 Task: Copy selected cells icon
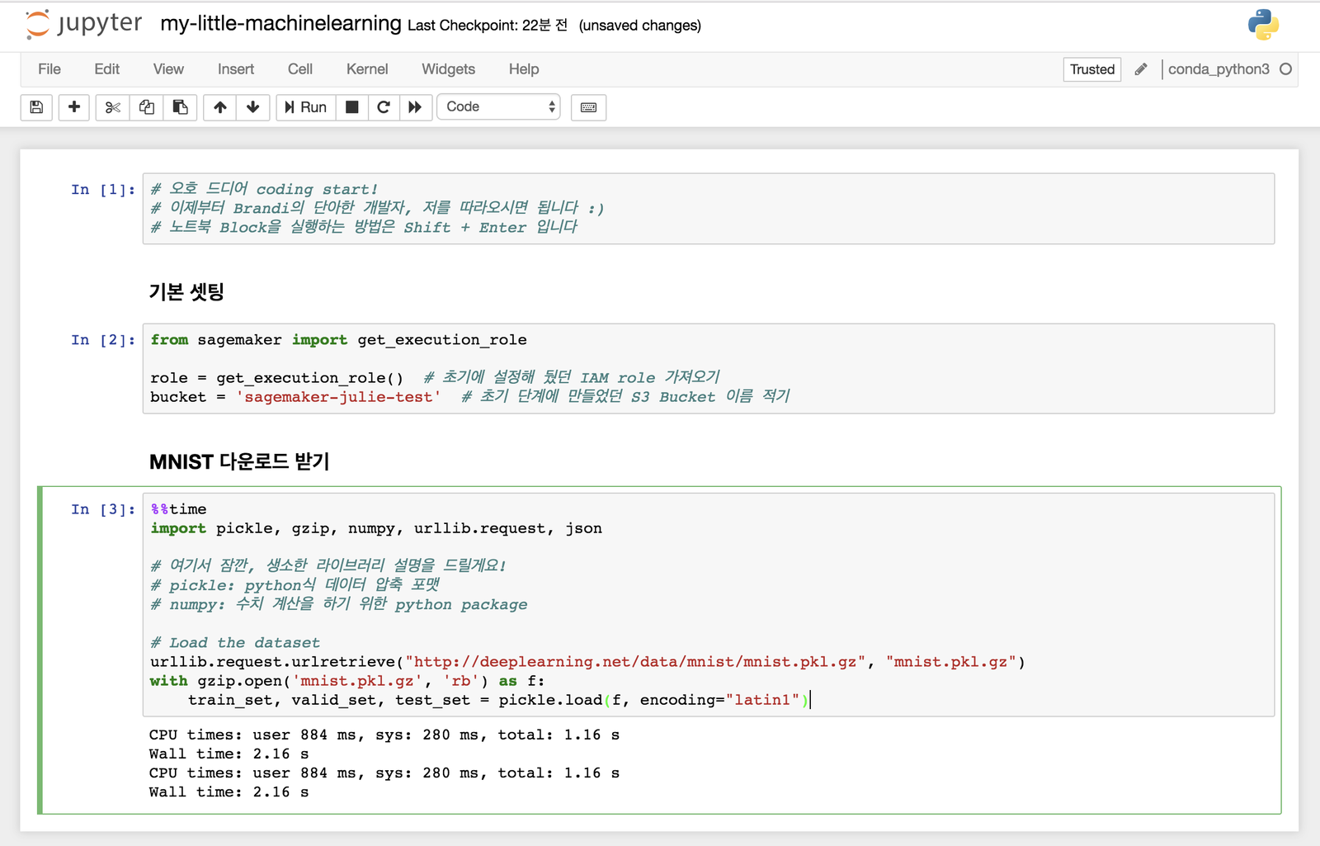tap(147, 107)
